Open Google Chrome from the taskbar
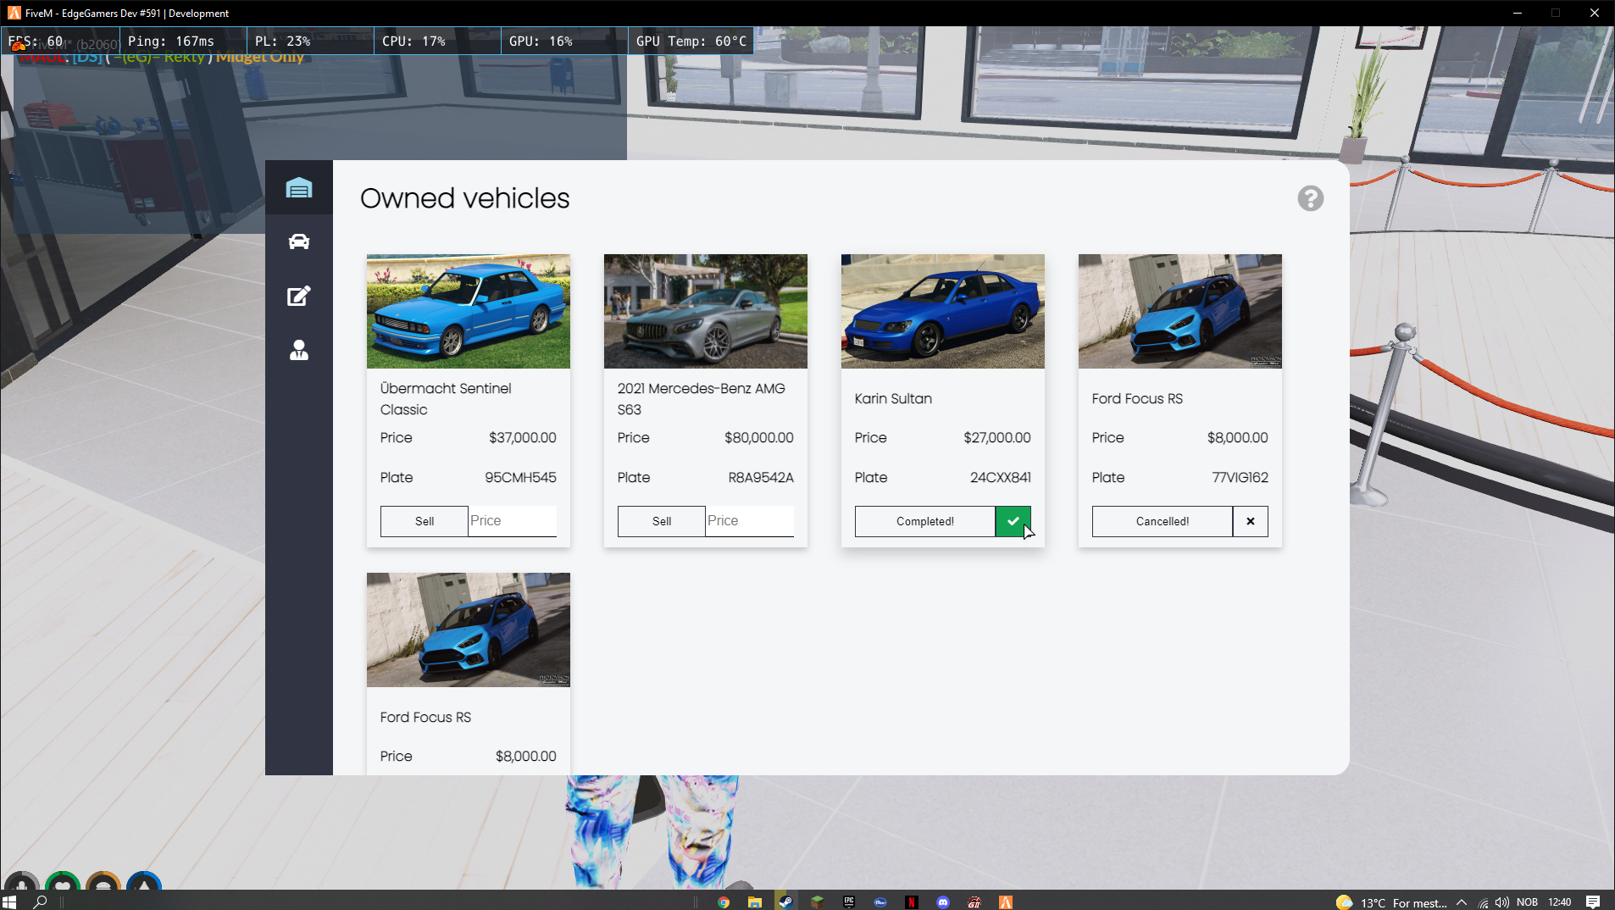Viewport: 1615px width, 910px height. coord(723,902)
